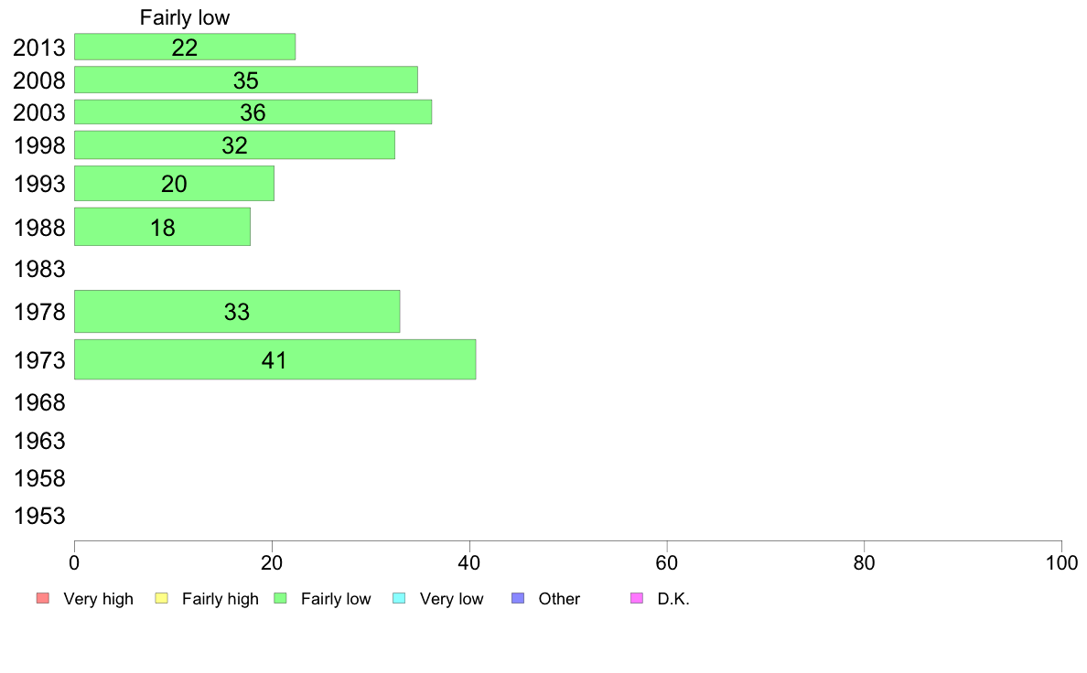
Task: Click the 60 tick on x-axis
Action: 667,562
